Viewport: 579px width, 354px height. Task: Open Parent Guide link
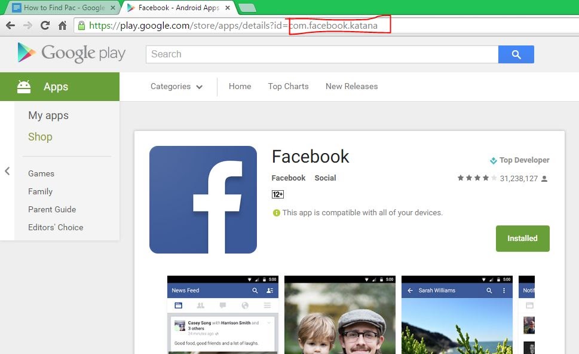(52, 209)
